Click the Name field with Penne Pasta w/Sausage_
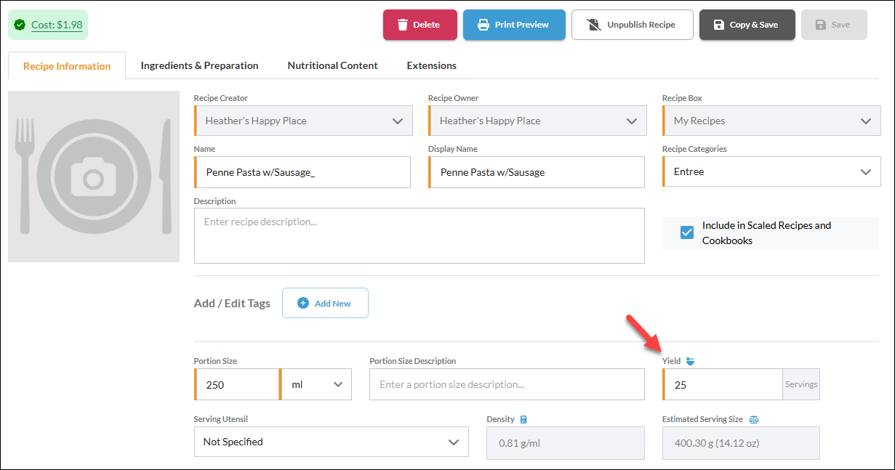This screenshot has width=895, height=470. coord(302,172)
